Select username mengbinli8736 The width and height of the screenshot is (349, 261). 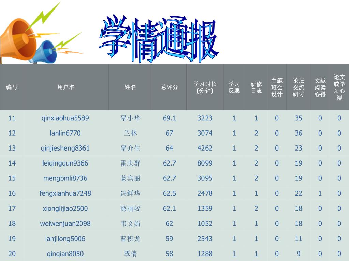pos(65,178)
